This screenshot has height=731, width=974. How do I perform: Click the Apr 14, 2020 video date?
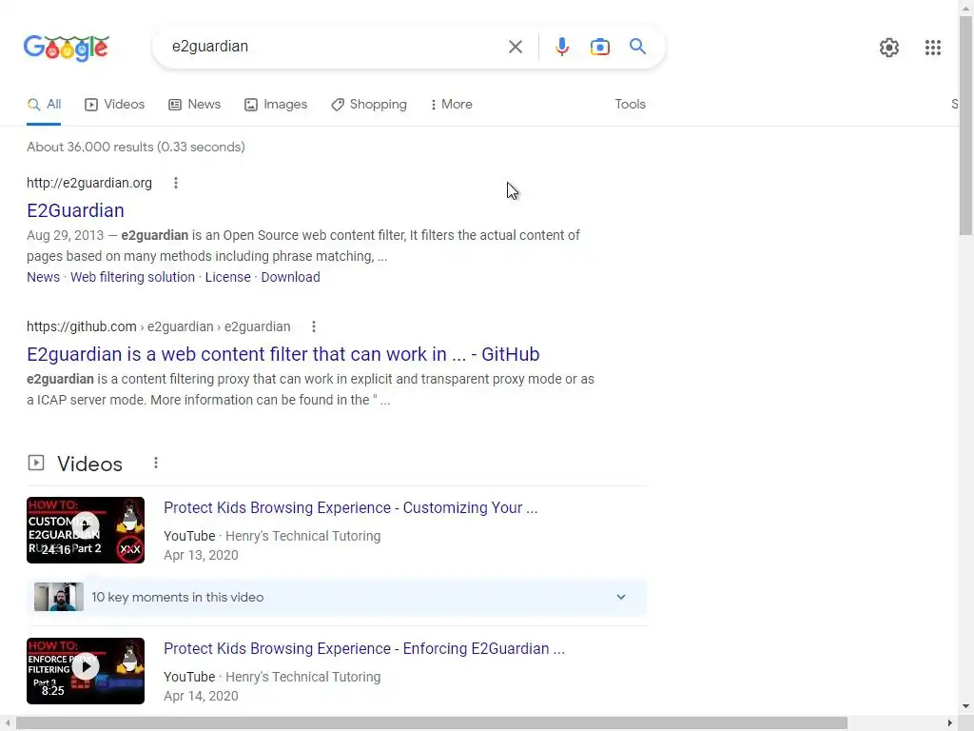pos(201,696)
